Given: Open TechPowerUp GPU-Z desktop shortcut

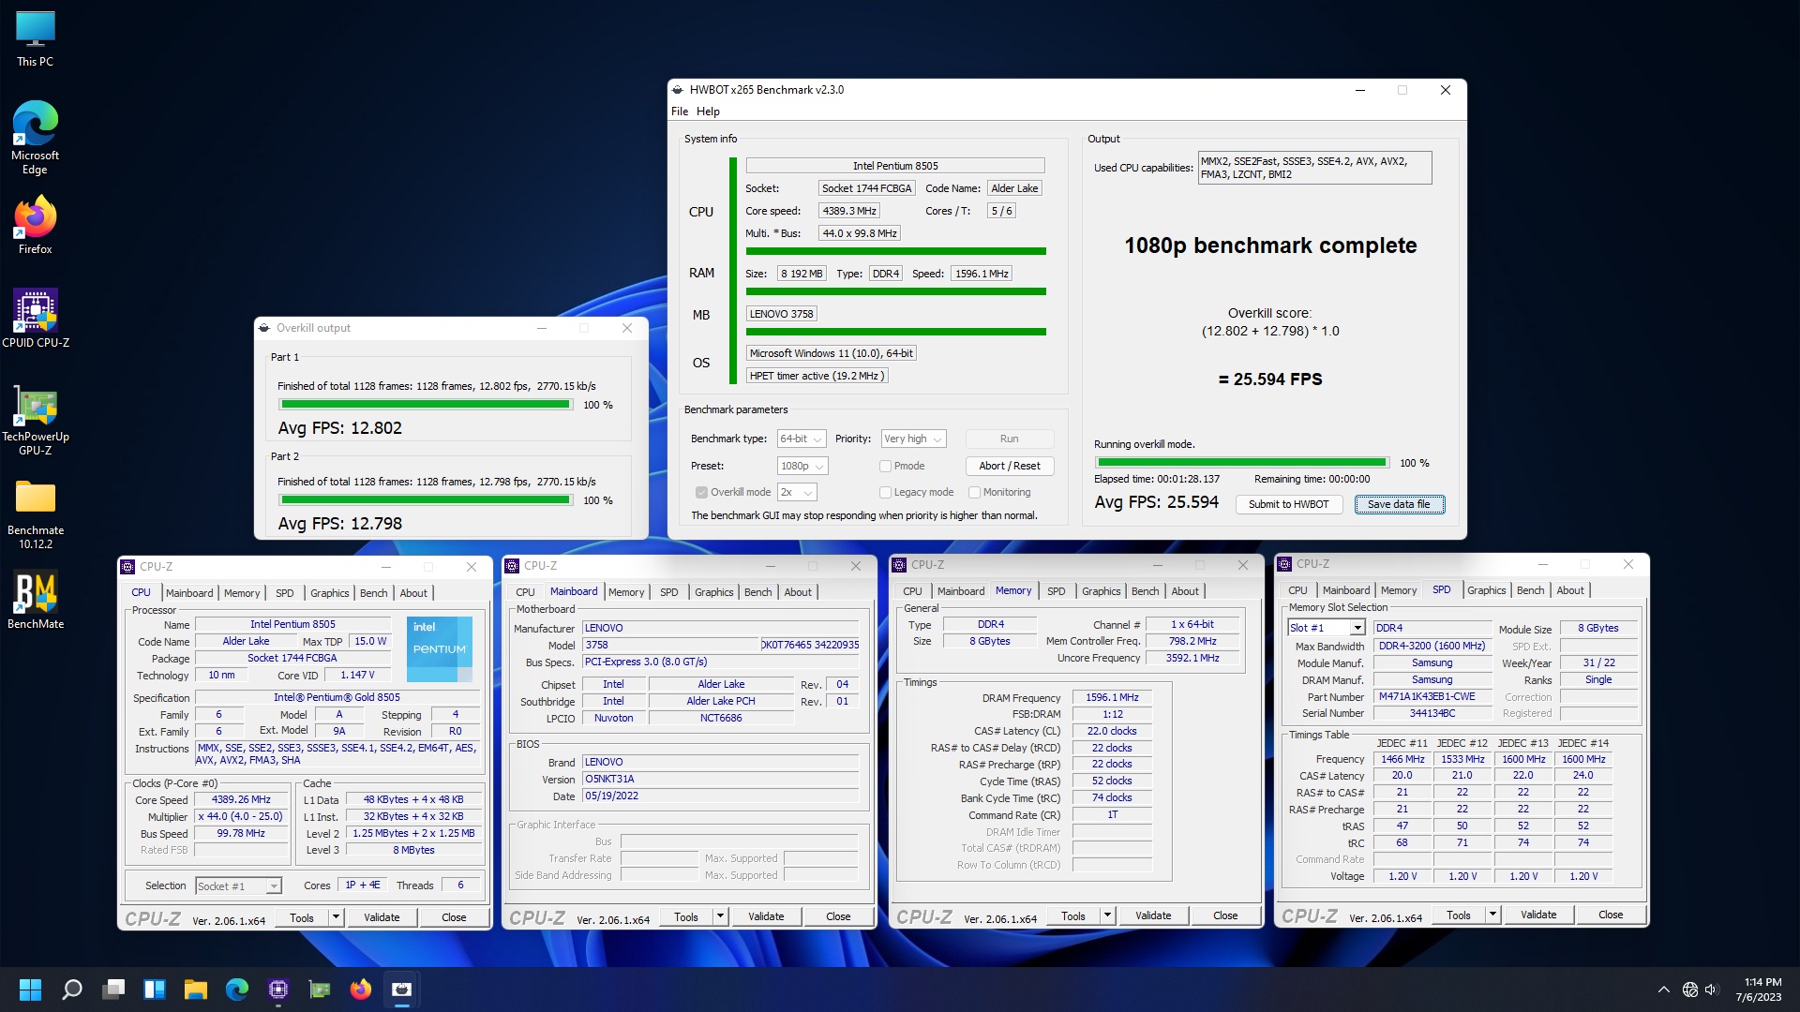Looking at the screenshot, I should 36,420.
